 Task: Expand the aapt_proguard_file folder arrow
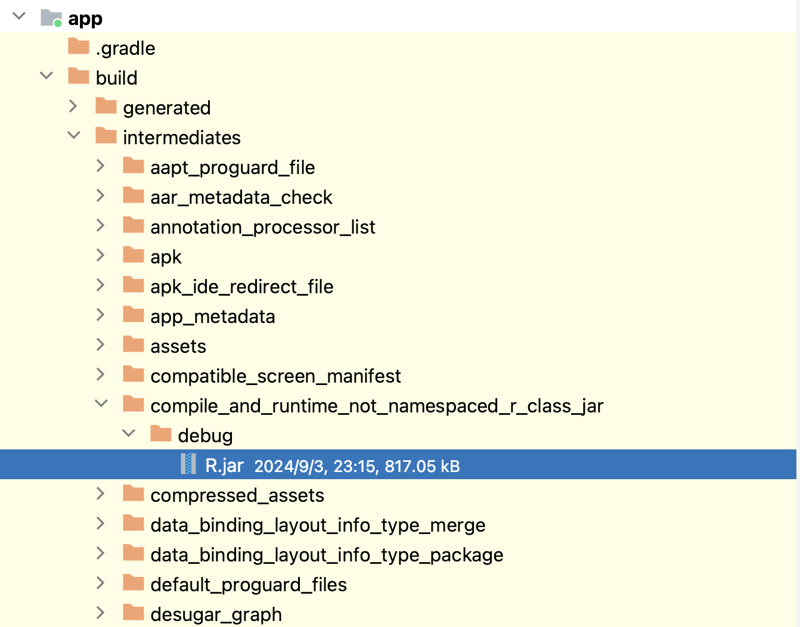(x=101, y=166)
